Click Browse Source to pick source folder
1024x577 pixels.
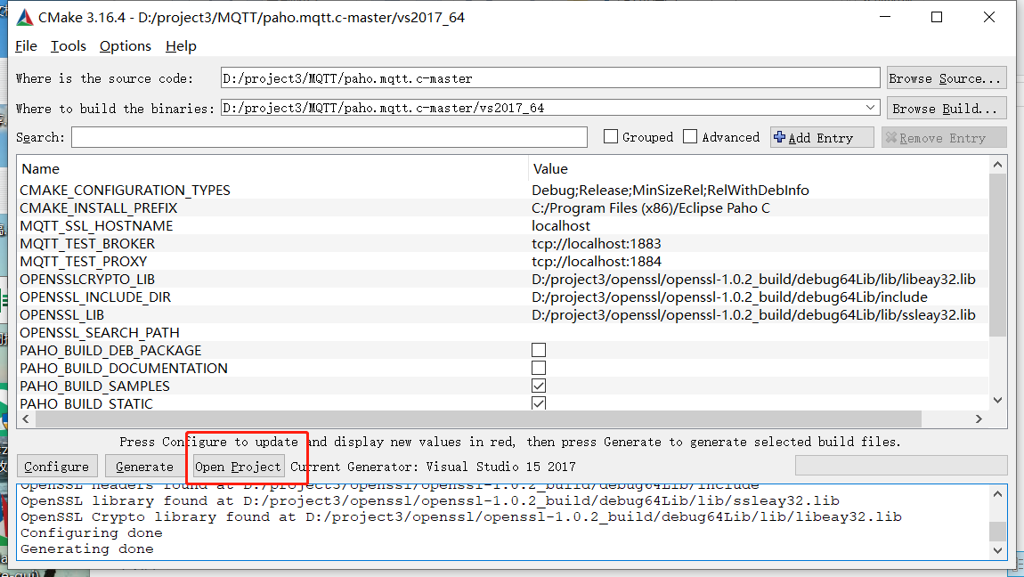[946, 77]
